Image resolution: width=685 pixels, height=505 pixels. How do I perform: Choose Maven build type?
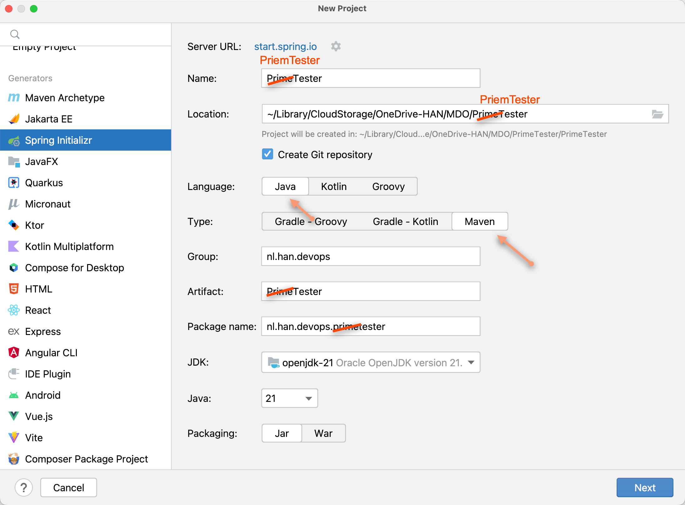[x=480, y=222]
